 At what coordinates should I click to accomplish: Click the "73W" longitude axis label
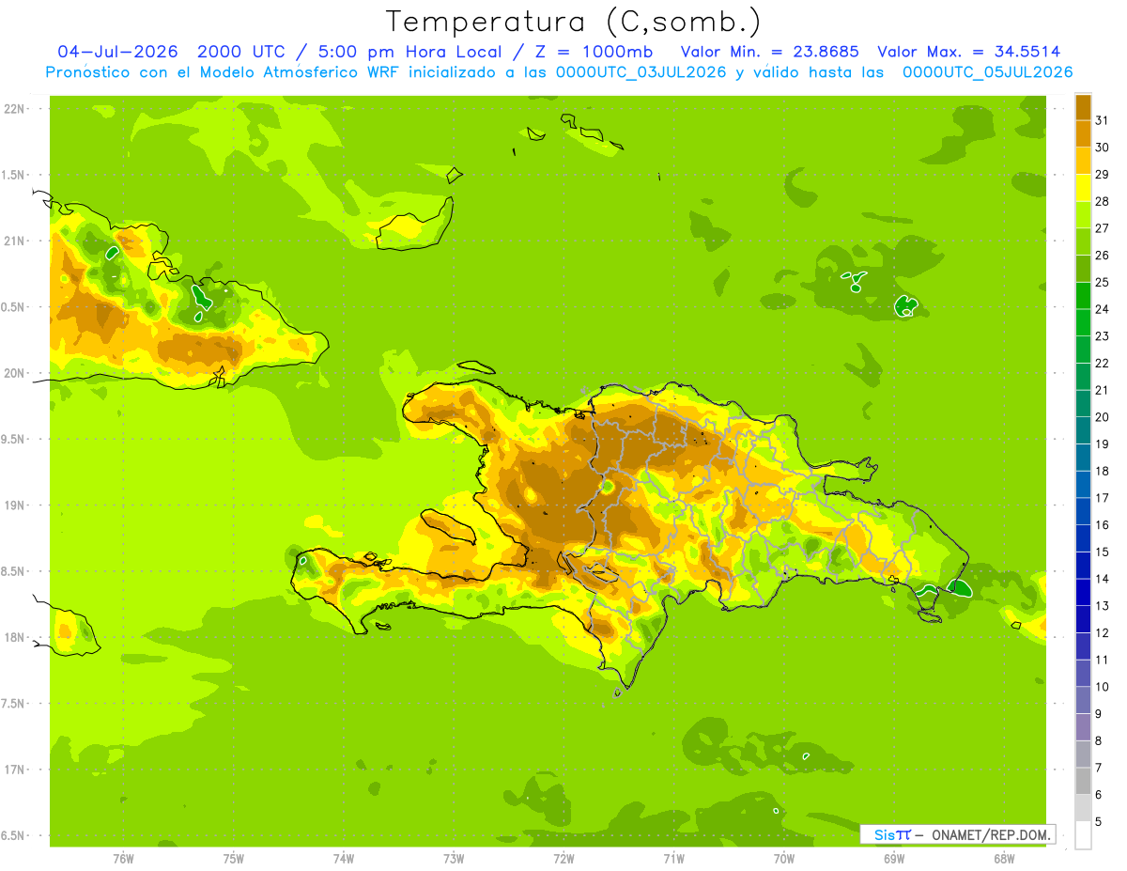(x=454, y=858)
